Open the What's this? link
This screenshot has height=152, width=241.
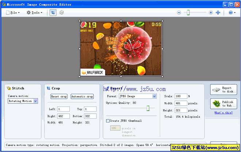click(x=223, y=113)
